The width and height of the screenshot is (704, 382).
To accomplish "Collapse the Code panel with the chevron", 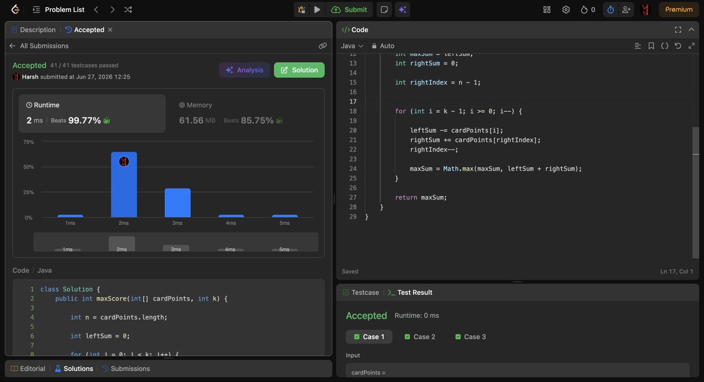I will (693, 29).
